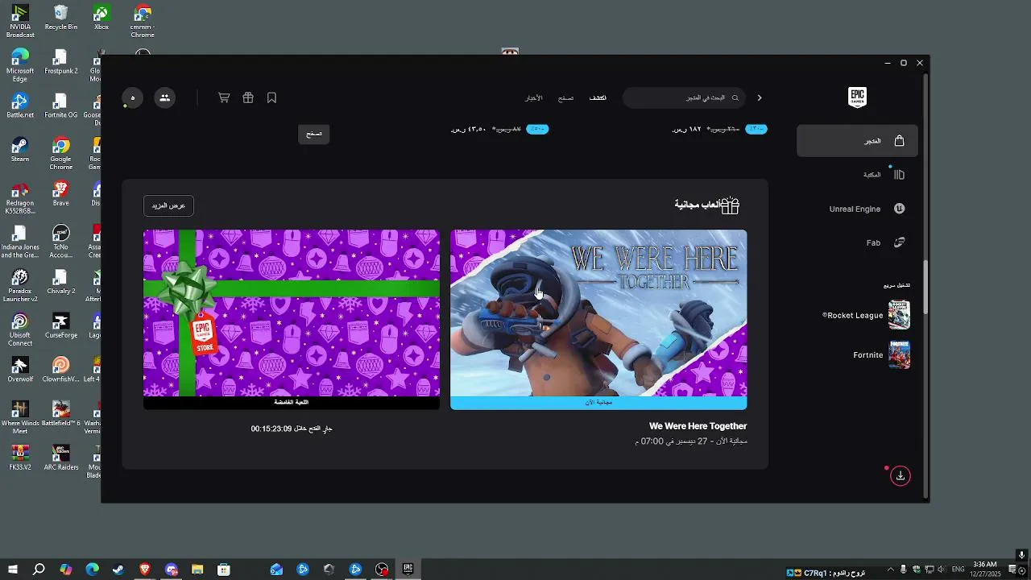The height and width of the screenshot is (580, 1031).
Task: Open Frostpunk 2 desktop shortcut
Action: [x=61, y=62]
